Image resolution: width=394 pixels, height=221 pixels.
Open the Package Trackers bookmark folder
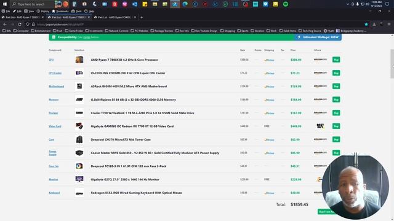click(162, 31)
